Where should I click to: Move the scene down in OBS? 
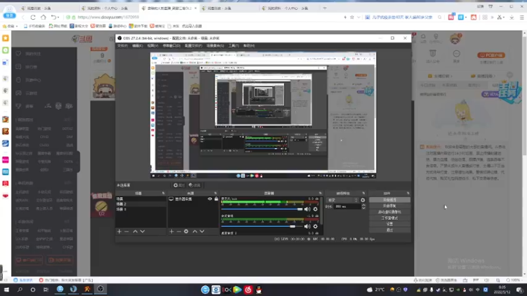coord(142,232)
